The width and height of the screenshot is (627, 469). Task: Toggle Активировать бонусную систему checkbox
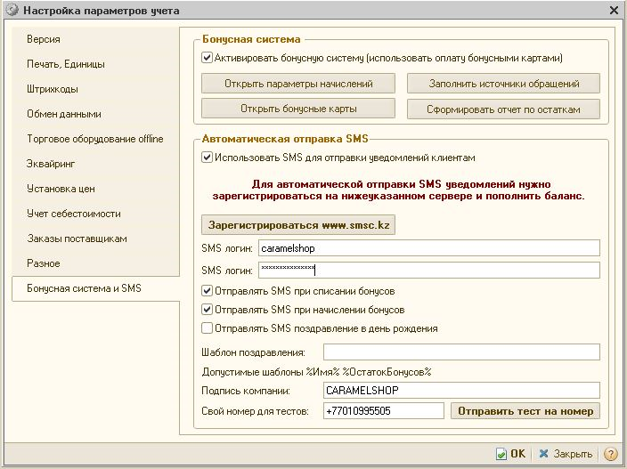click(207, 58)
